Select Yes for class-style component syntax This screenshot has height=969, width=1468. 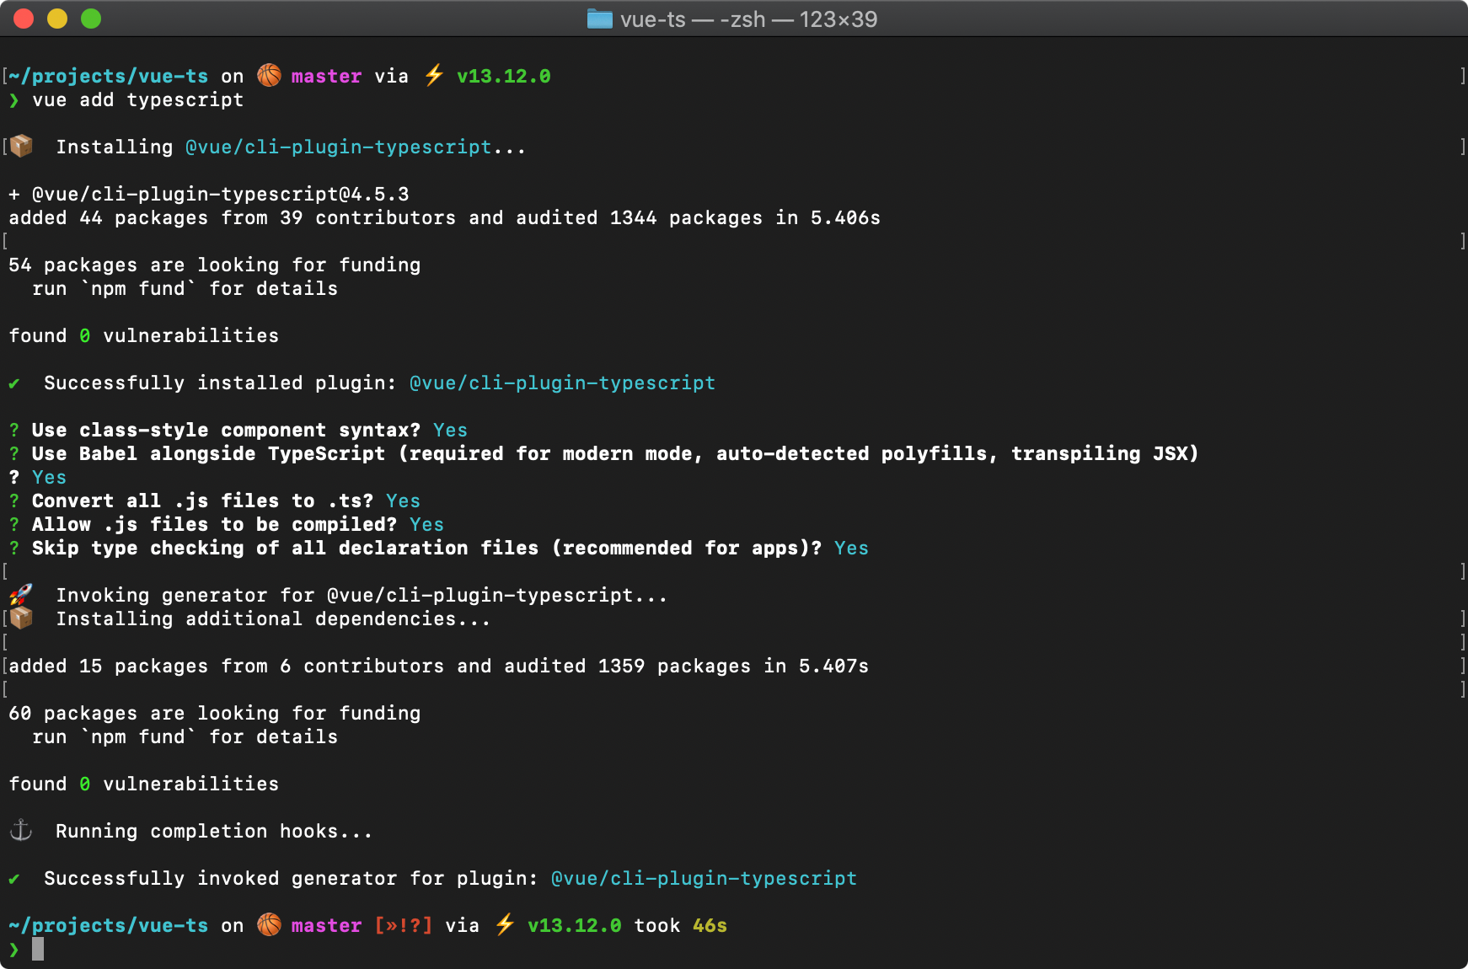click(x=450, y=430)
